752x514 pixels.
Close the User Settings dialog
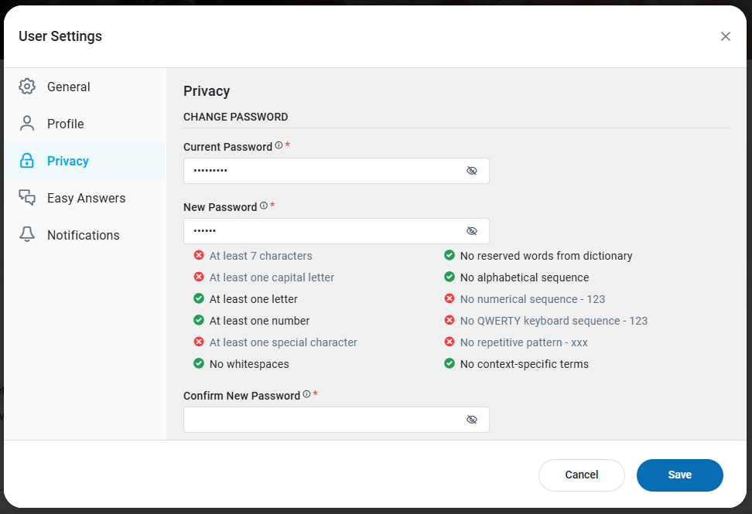(x=725, y=36)
